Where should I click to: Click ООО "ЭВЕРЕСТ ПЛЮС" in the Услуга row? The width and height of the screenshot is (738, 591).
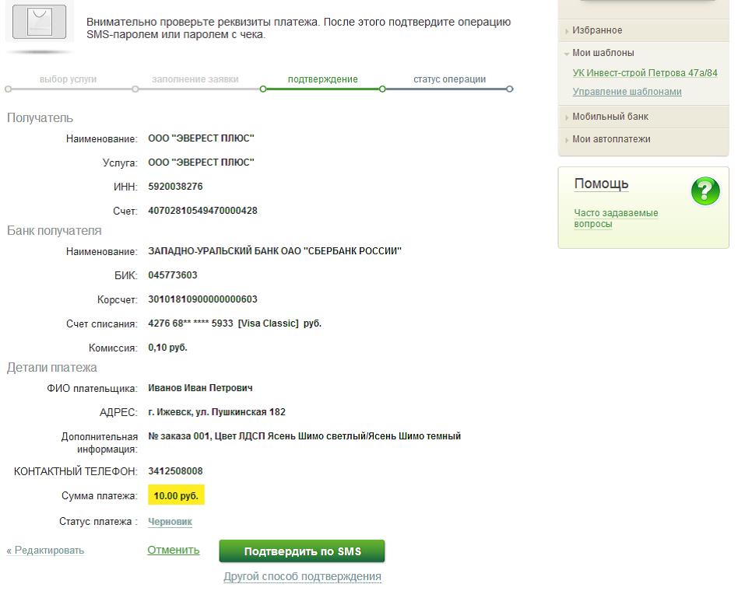tap(201, 163)
